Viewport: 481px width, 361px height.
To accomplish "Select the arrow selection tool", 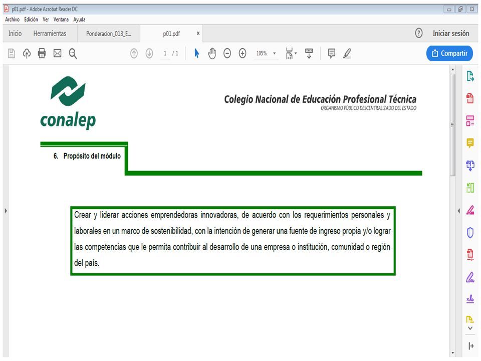I will [196, 54].
